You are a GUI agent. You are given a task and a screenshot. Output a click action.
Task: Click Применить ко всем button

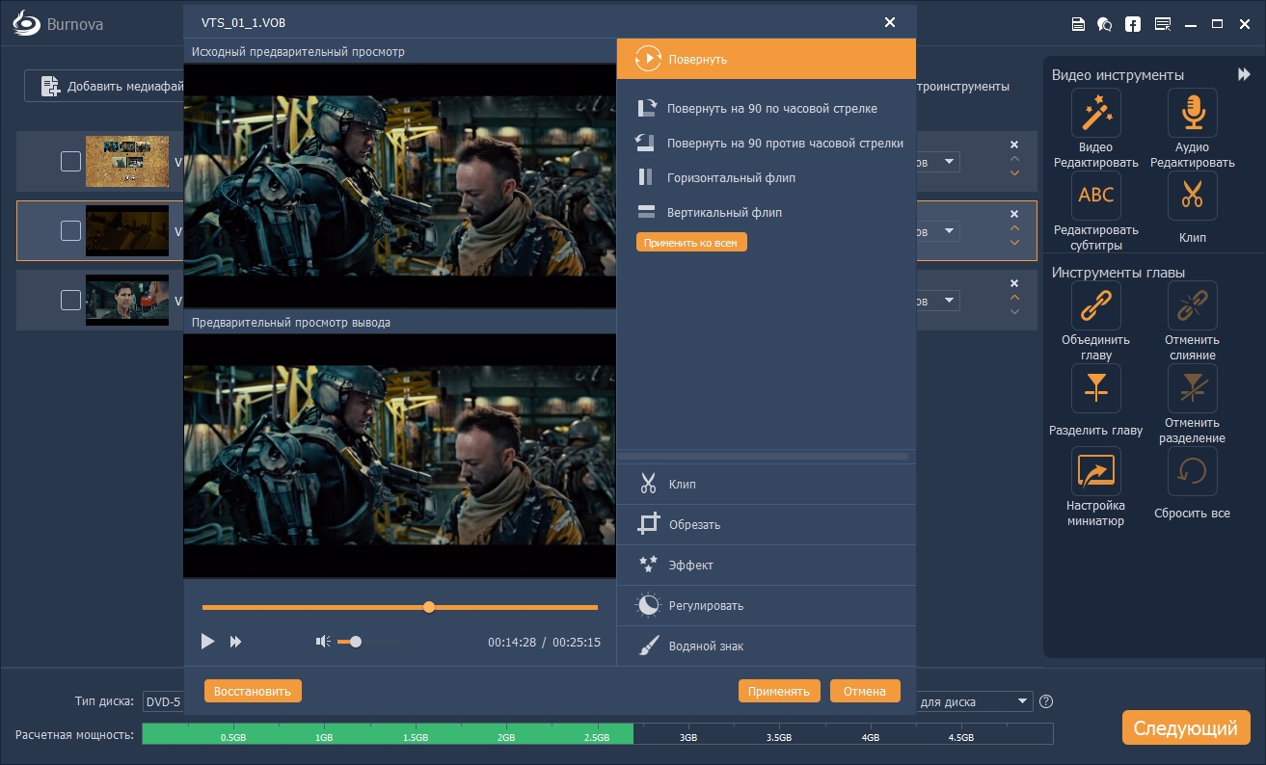click(691, 243)
